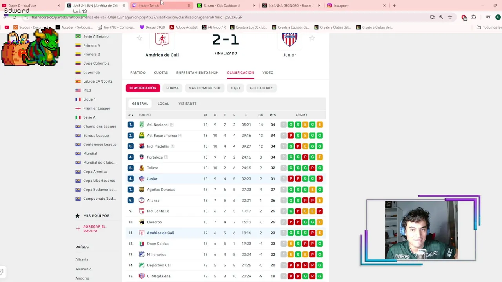Click first red P form badge for Atl. Bucaramanga
Viewport: 502px width, 282px height.
tap(291, 136)
